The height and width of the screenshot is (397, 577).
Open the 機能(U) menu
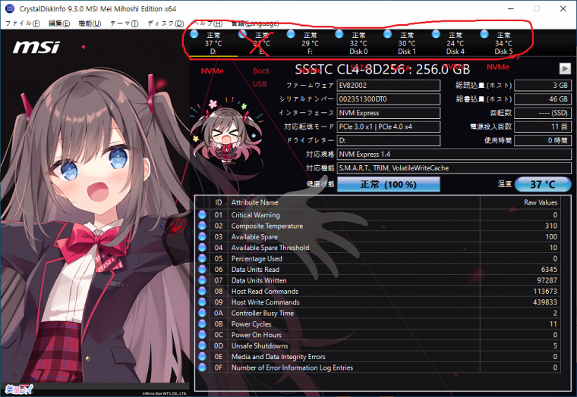pyautogui.click(x=90, y=23)
